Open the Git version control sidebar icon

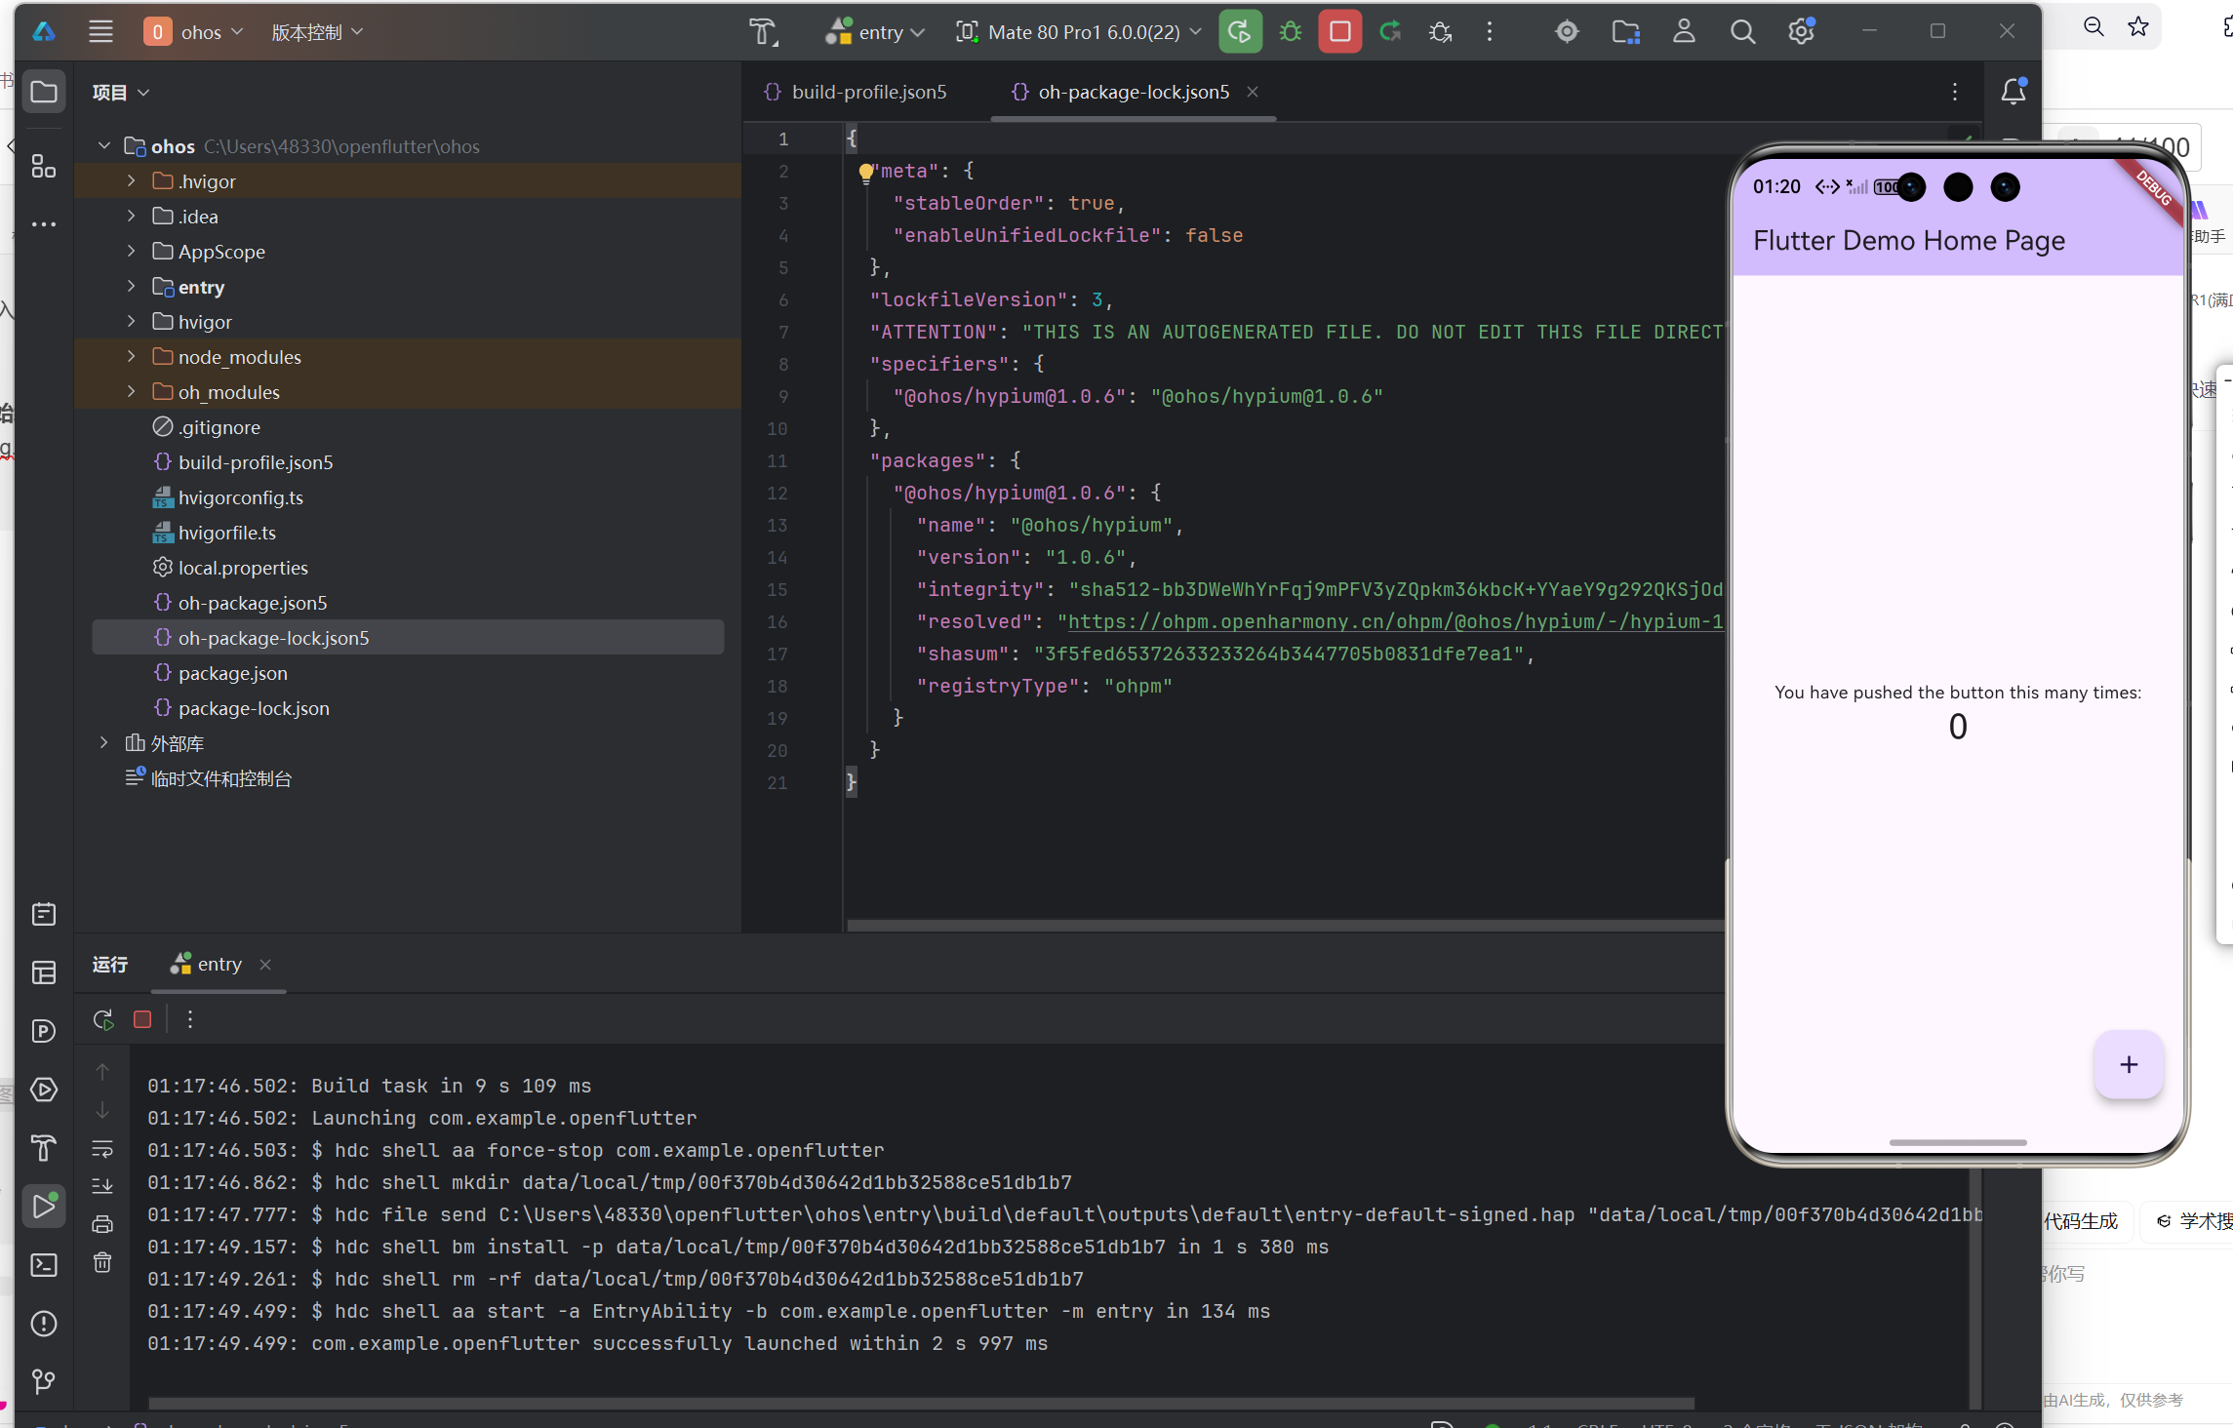[44, 1381]
